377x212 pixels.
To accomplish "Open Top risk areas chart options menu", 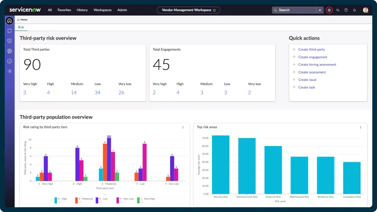I will (x=361, y=127).
